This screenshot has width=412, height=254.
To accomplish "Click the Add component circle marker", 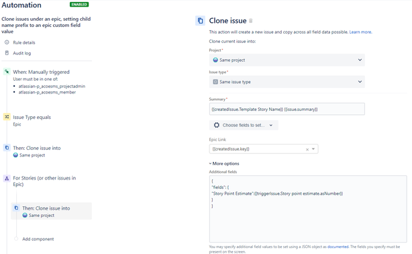I will [16, 239].
